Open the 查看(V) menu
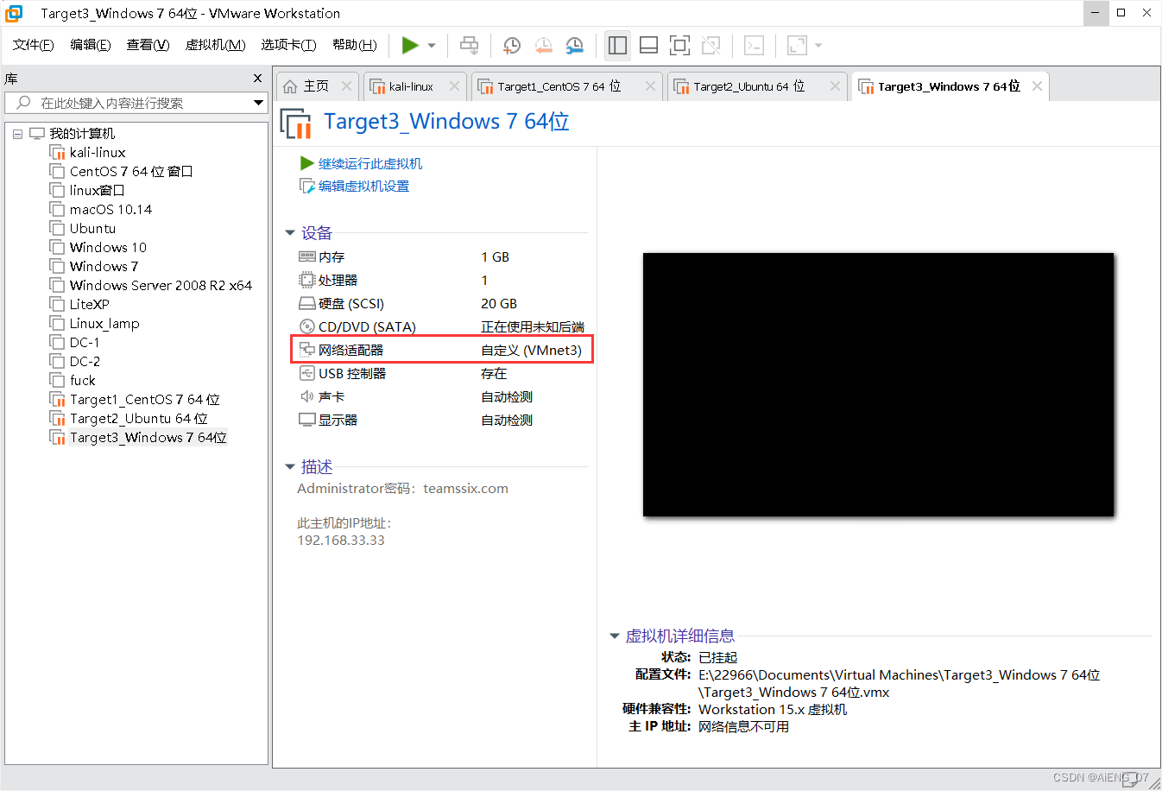The height and width of the screenshot is (791, 1162). (x=148, y=45)
